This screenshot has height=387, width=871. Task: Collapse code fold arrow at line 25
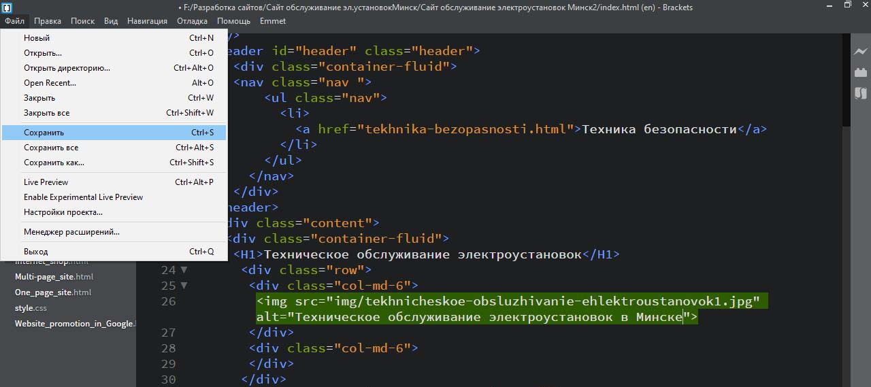[x=184, y=286]
